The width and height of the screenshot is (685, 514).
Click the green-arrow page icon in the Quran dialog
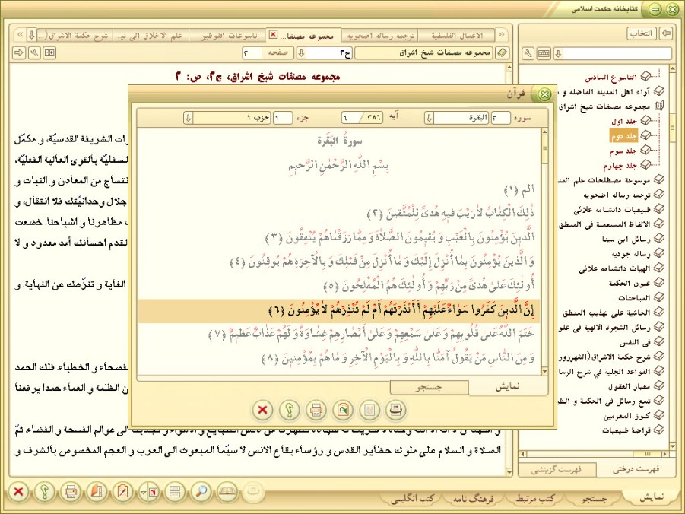click(x=342, y=410)
